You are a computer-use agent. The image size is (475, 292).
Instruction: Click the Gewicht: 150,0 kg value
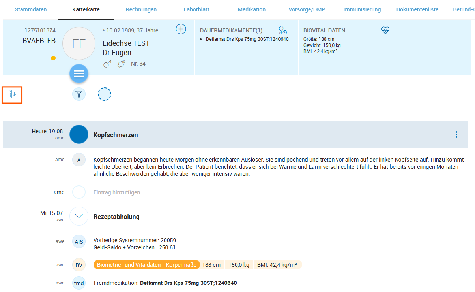[322, 45]
